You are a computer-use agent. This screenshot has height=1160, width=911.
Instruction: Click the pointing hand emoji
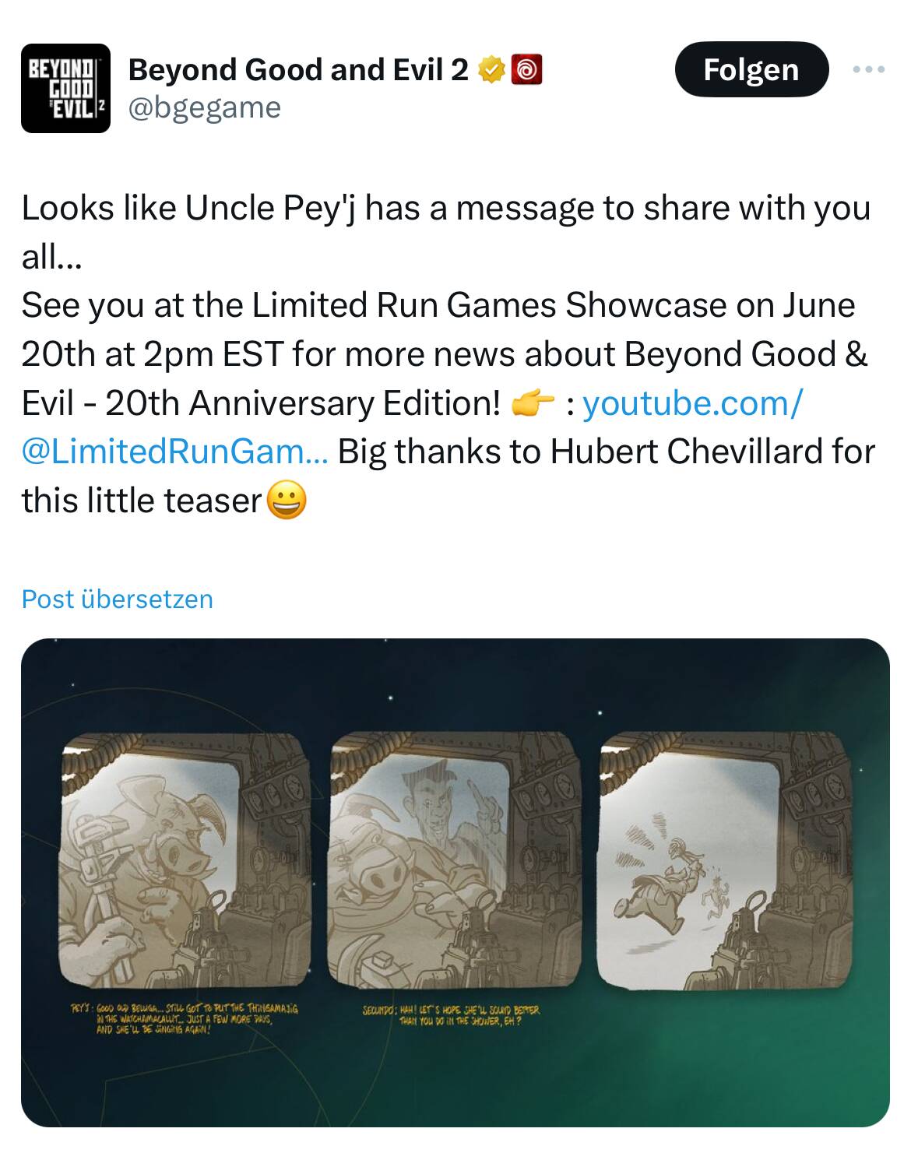coord(532,403)
